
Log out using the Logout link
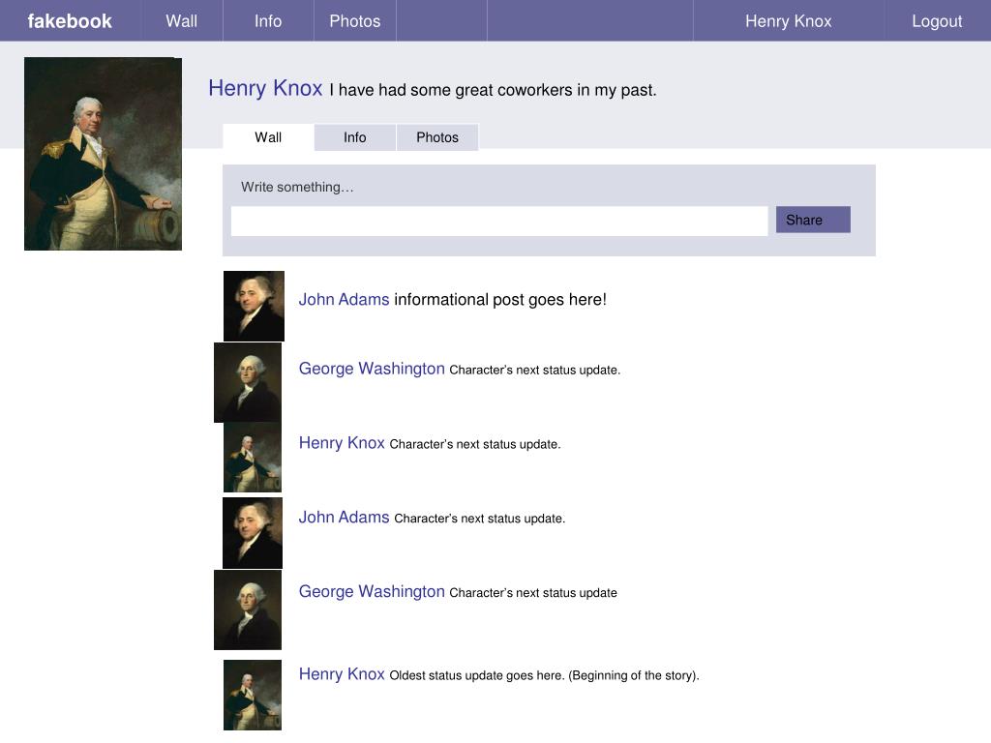(937, 21)
